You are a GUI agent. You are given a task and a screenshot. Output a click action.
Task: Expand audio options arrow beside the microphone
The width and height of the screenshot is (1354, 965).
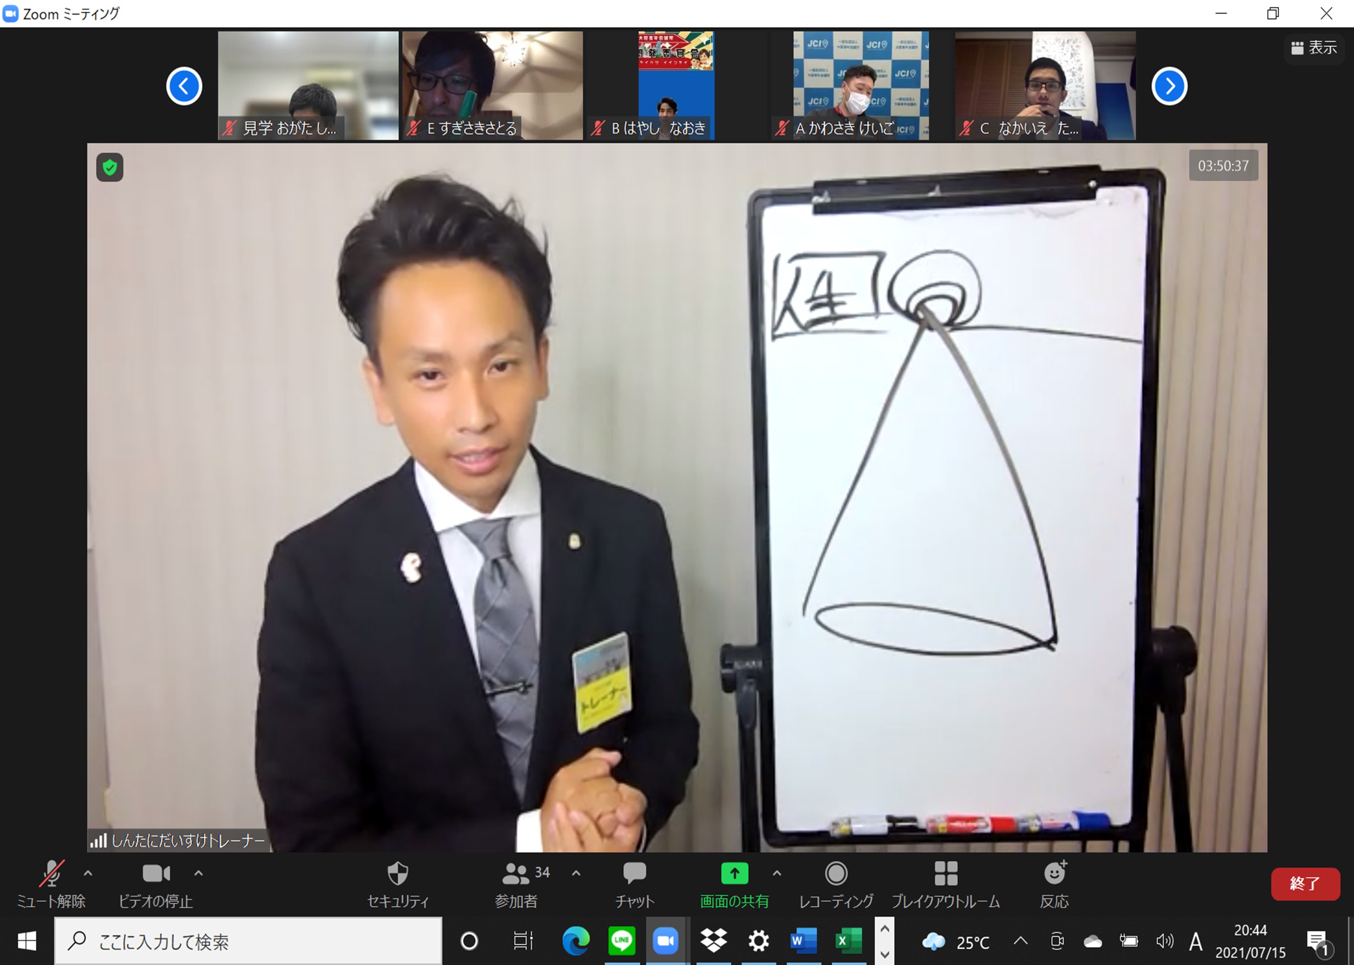(88, 874)
